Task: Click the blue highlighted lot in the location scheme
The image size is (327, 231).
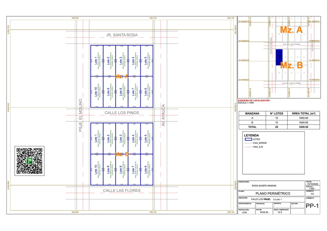Action: pyautogui.click(x=279, y=57)
